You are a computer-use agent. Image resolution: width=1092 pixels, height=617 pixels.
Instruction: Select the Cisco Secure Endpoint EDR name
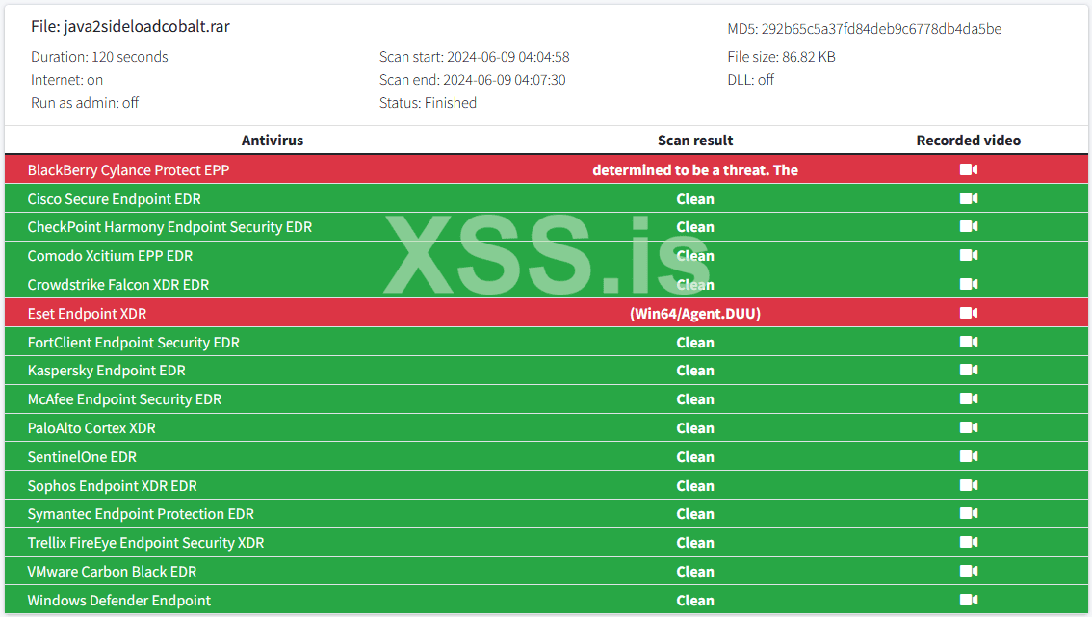coord(115,199)
